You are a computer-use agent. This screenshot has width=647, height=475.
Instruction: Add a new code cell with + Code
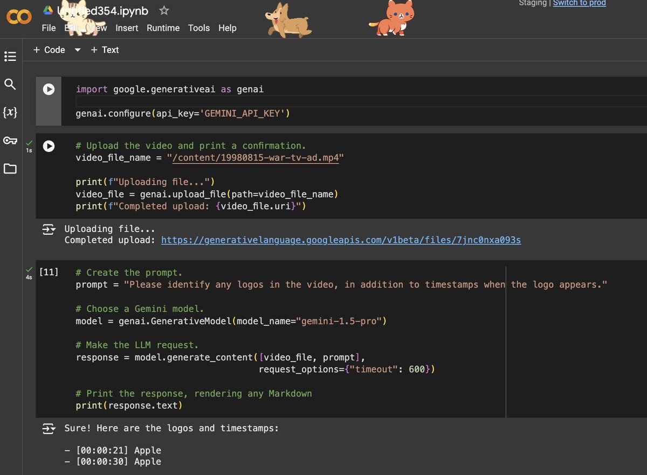(x=49, y=50)
